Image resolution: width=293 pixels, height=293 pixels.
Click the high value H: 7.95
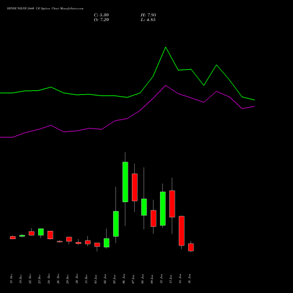pos(148,15)
